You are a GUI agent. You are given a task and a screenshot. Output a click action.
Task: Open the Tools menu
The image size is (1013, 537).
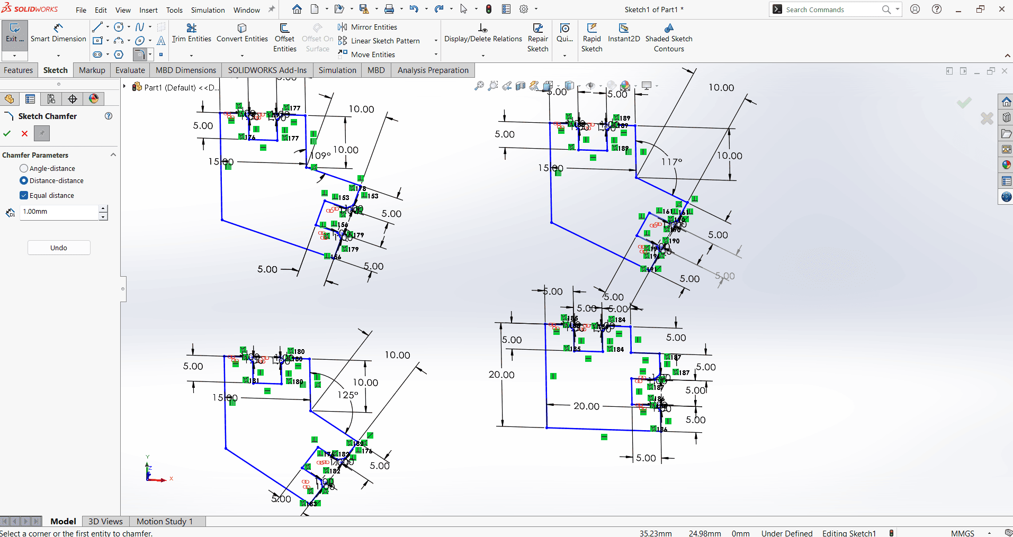(x=174, y=10)
